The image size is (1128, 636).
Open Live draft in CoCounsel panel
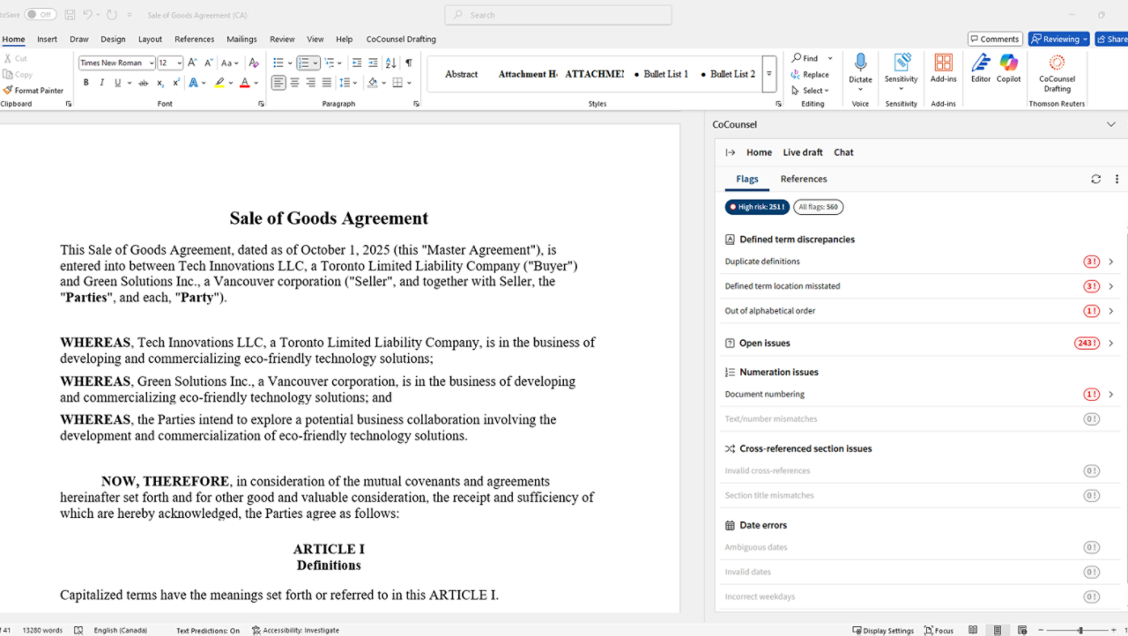tap(802, 152)
